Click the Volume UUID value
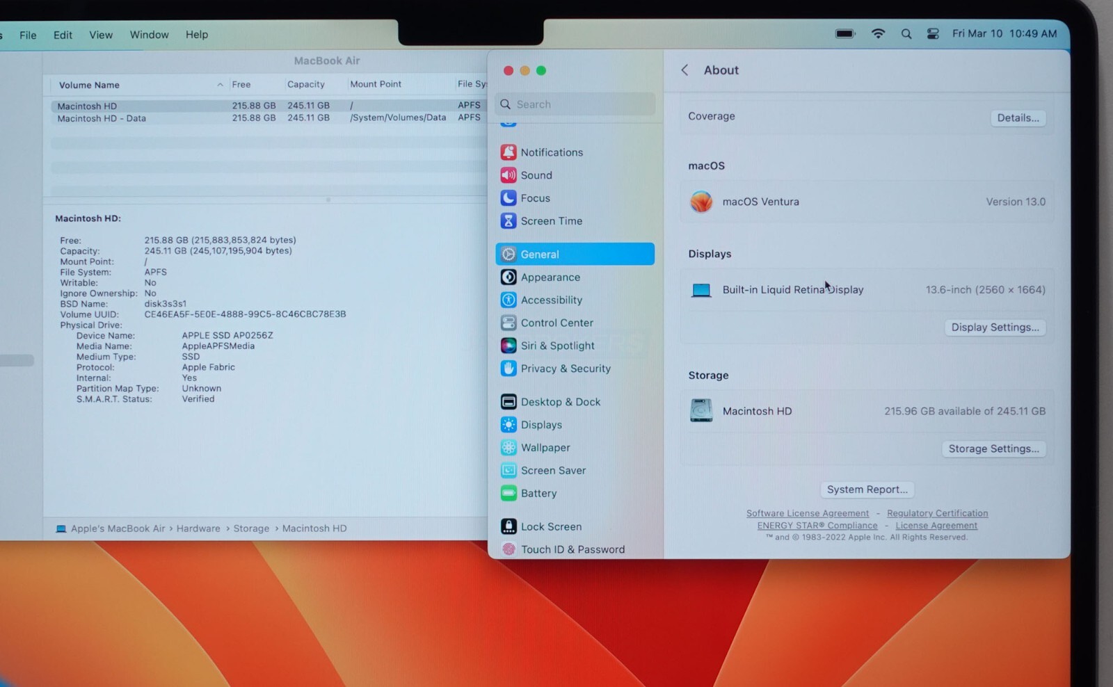The image size is (1113, 687). [x=245, y=314]
